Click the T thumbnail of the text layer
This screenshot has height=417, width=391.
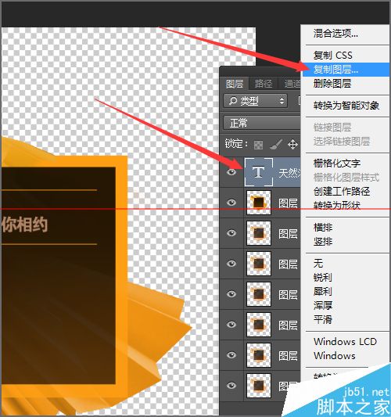[259, 172]
